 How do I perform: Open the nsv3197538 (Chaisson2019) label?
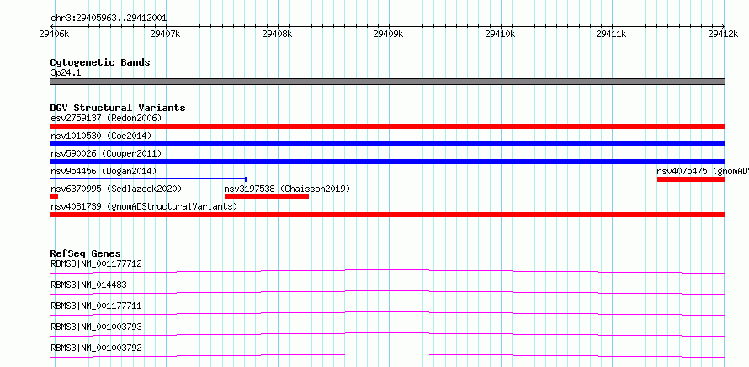[287, 189]
